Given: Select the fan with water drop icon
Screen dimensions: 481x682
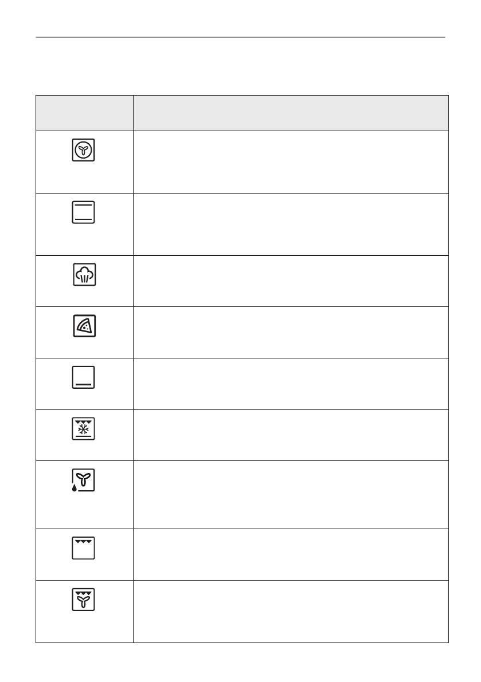Looking at the screenshot, I should (x=84, y=480).
